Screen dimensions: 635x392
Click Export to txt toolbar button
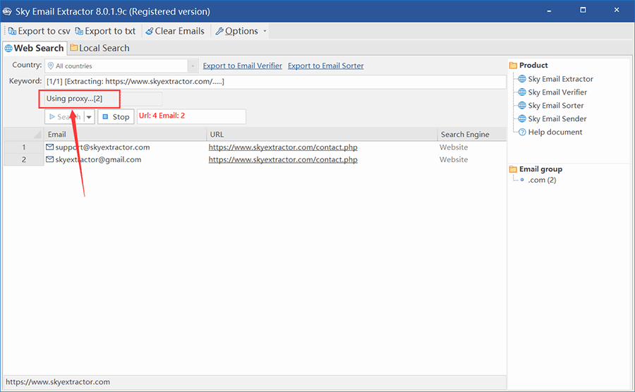point(105,31)
